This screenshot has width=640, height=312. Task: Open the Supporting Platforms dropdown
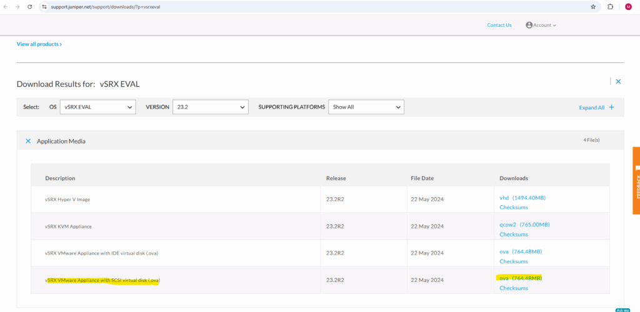click(366, 107)
